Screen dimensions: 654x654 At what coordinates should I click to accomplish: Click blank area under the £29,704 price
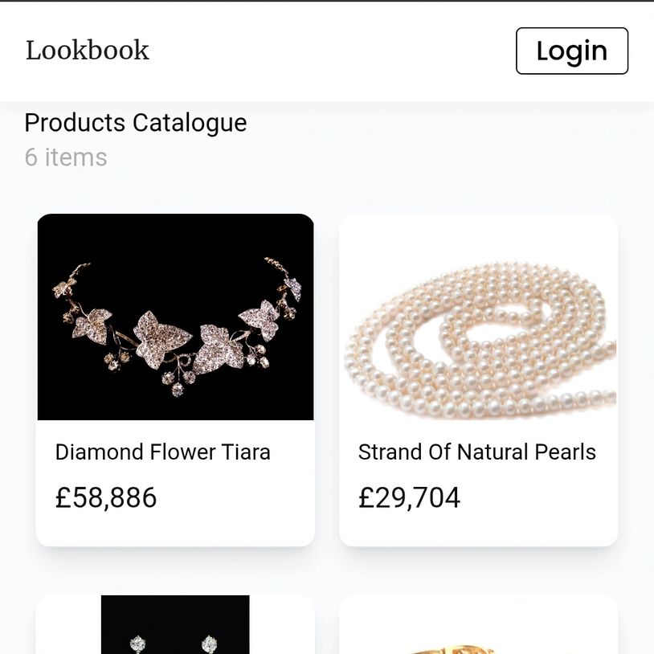(x=478, y=530)
